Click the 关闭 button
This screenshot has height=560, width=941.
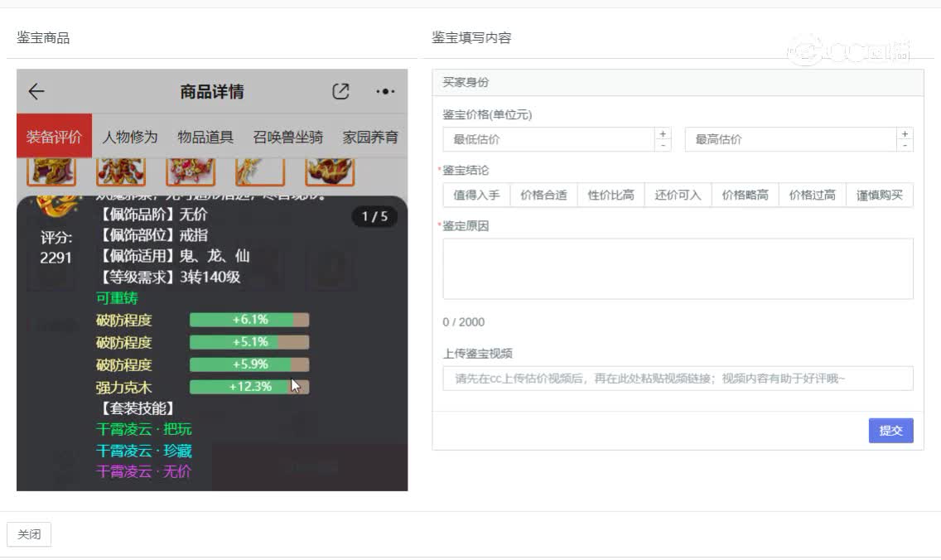(29, 534)
